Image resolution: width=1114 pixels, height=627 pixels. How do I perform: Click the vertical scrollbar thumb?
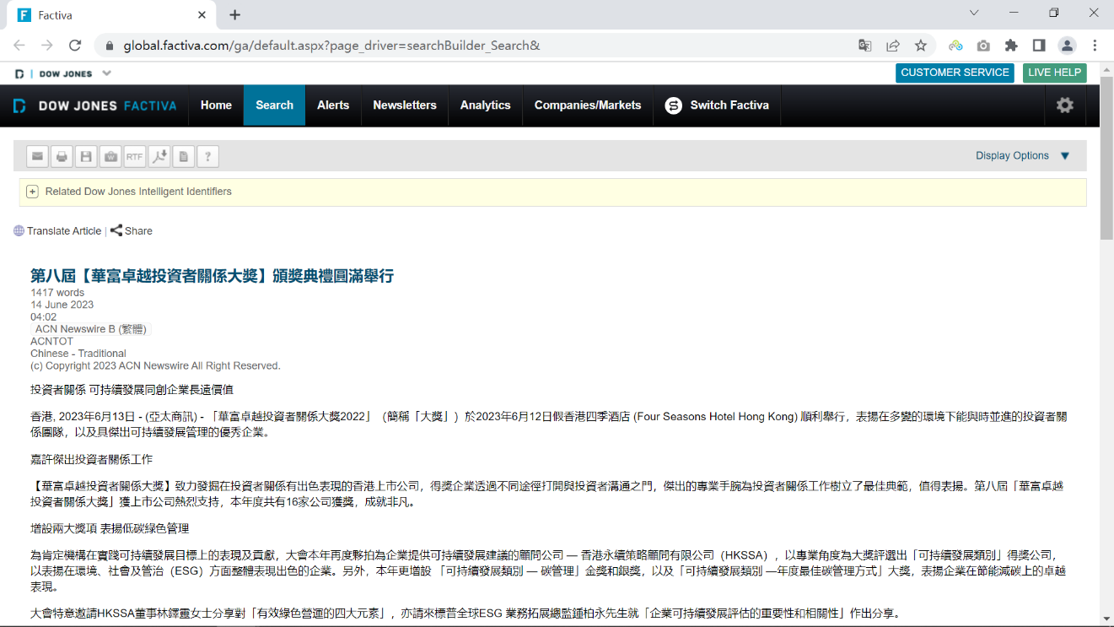pos(1106,160)
